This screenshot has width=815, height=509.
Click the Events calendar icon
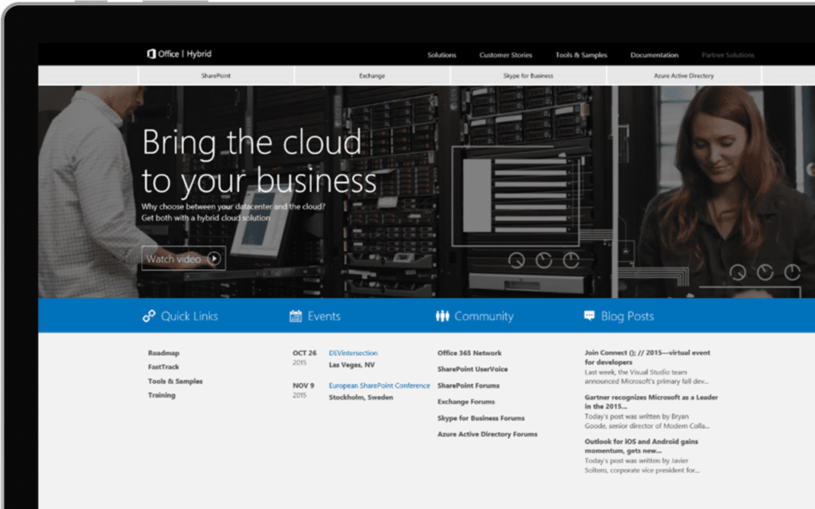296,317
